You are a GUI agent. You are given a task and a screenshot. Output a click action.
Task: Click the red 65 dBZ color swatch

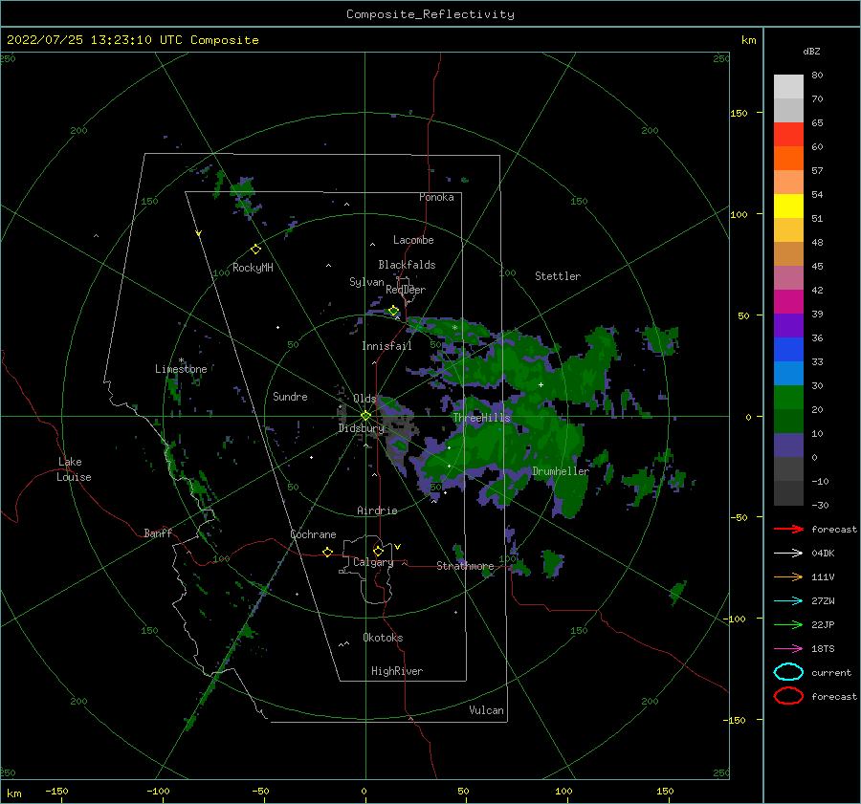[x=788, y=134]
